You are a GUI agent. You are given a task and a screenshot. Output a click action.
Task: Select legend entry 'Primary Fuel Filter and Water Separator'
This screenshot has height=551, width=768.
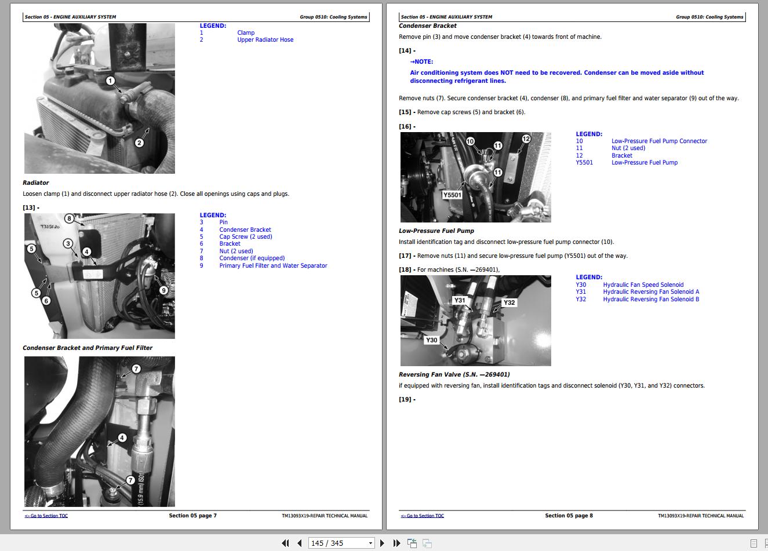274,266
